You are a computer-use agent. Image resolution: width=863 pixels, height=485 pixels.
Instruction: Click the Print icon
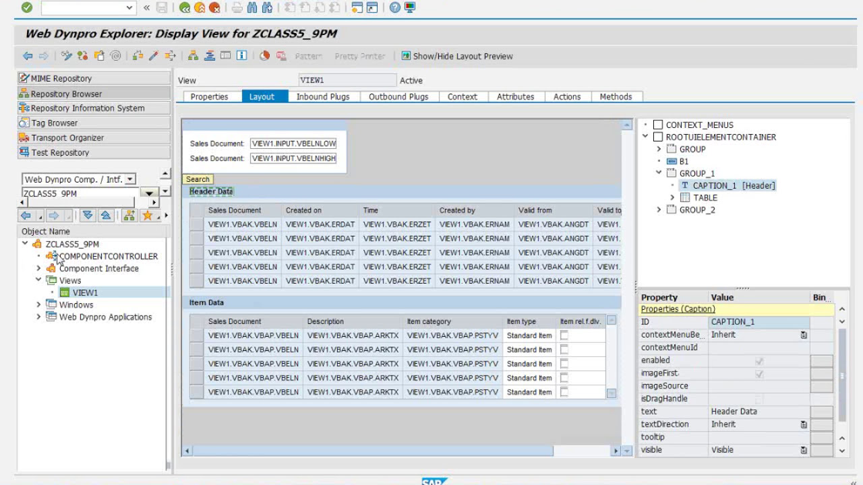[x=237, y=7]
